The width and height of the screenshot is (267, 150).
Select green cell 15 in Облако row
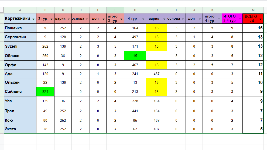(135, 56)
